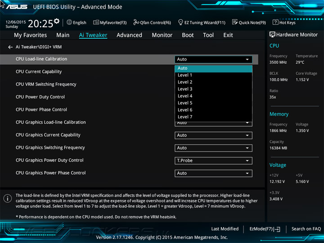Viewport: 324px width, 243px height.
Task: Select the CPU Power Duty Control setting
Action: (40, 97)
